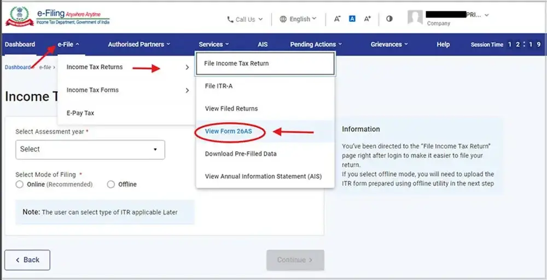This screenshot has height=280, width=547.
Task: Reset font size with the blue A icon
Action: pos(352,19)
